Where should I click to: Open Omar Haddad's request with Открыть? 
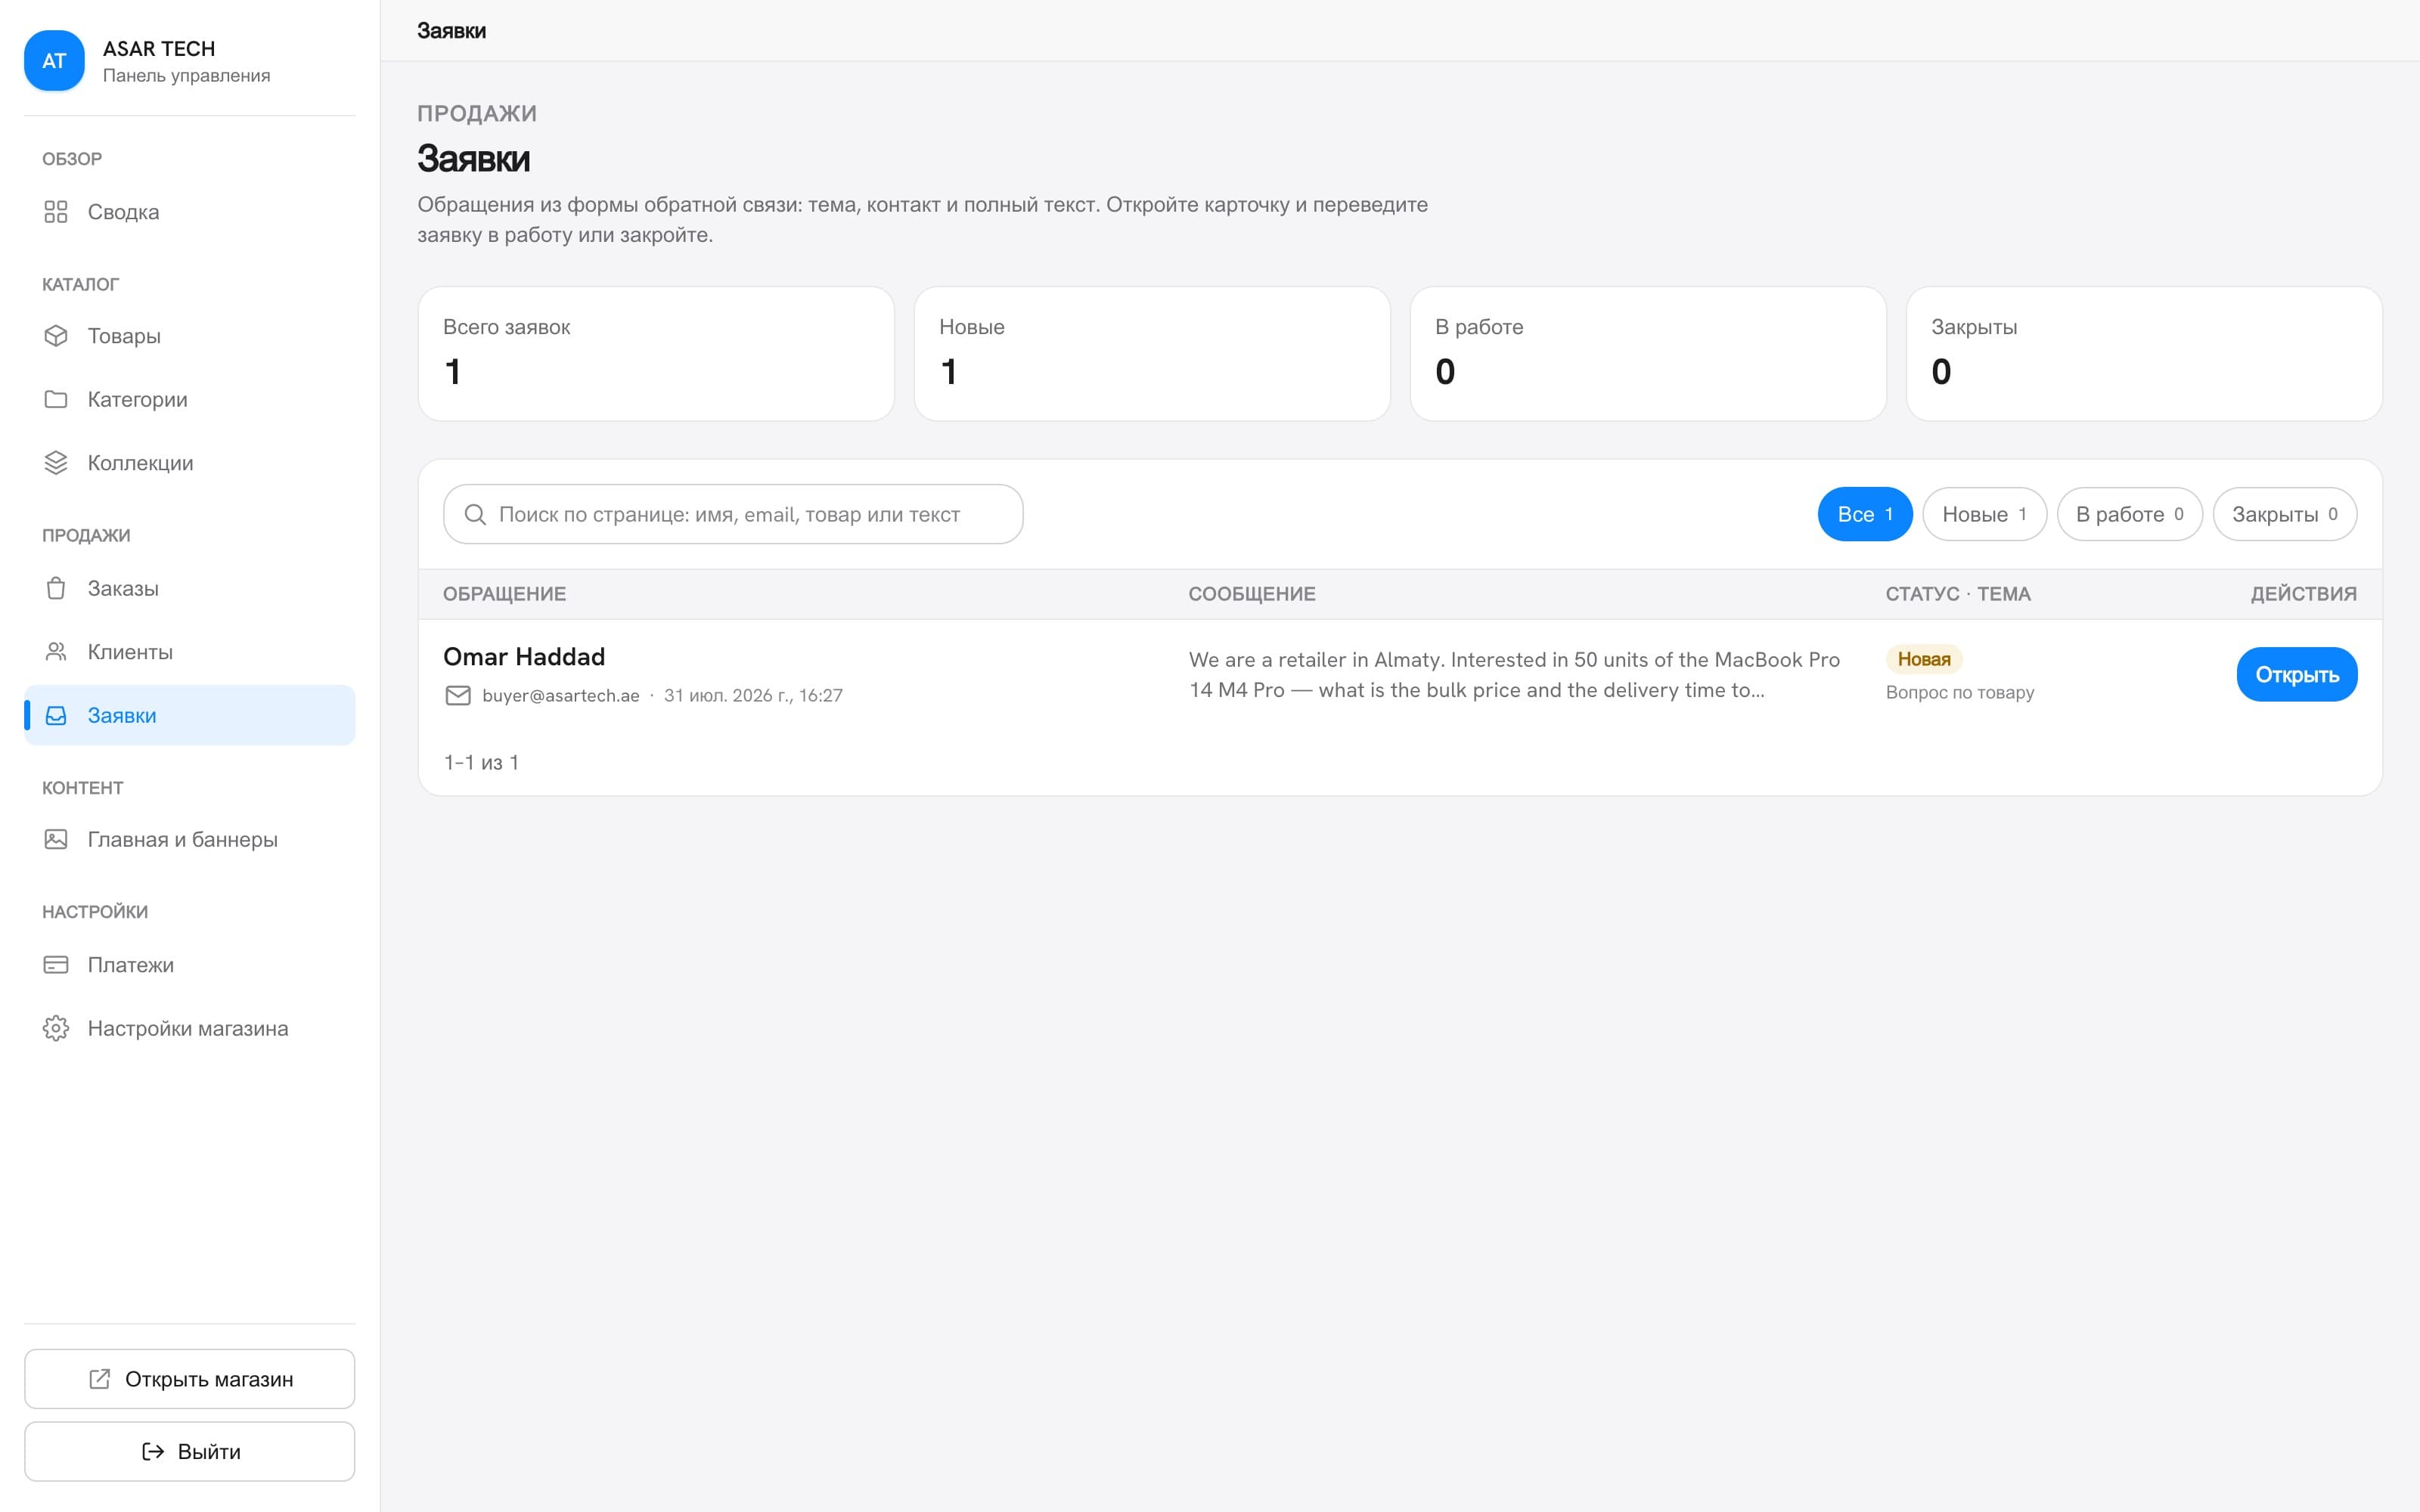[x=2296, y=675]
